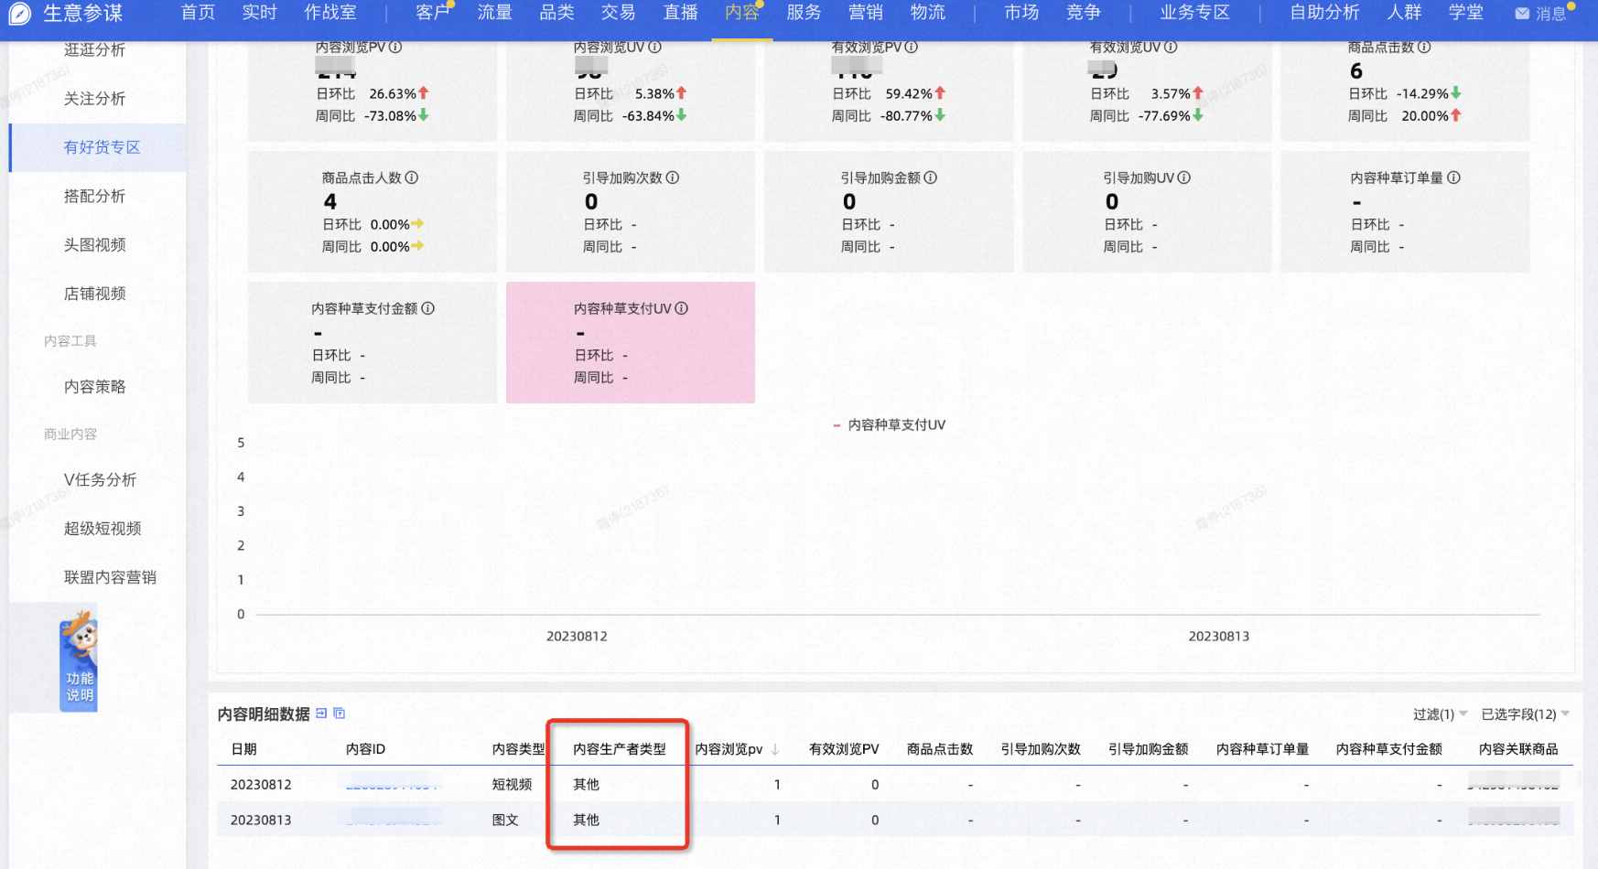Switch to 流量 in top navigation

[x=494, y=13]
